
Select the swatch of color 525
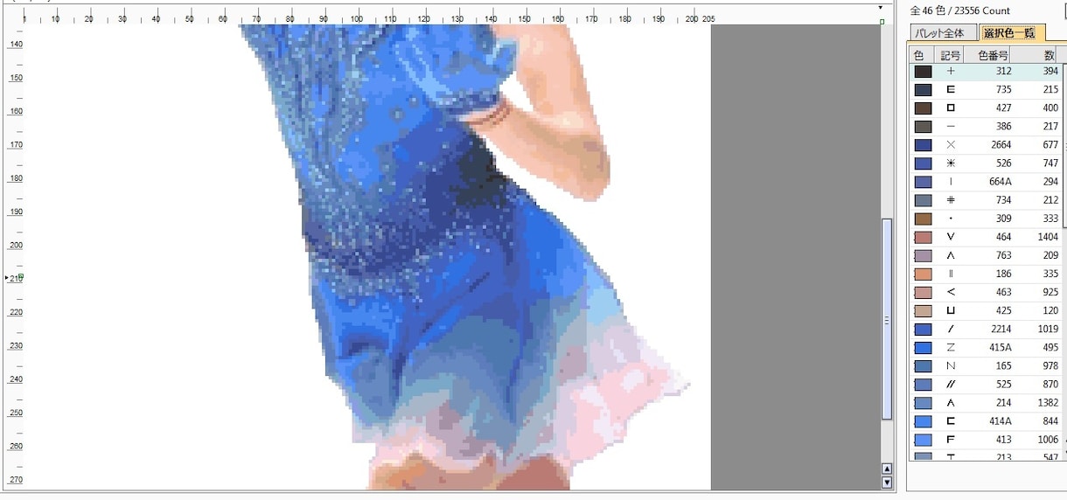pyautogui.click(x=923, y=385)
